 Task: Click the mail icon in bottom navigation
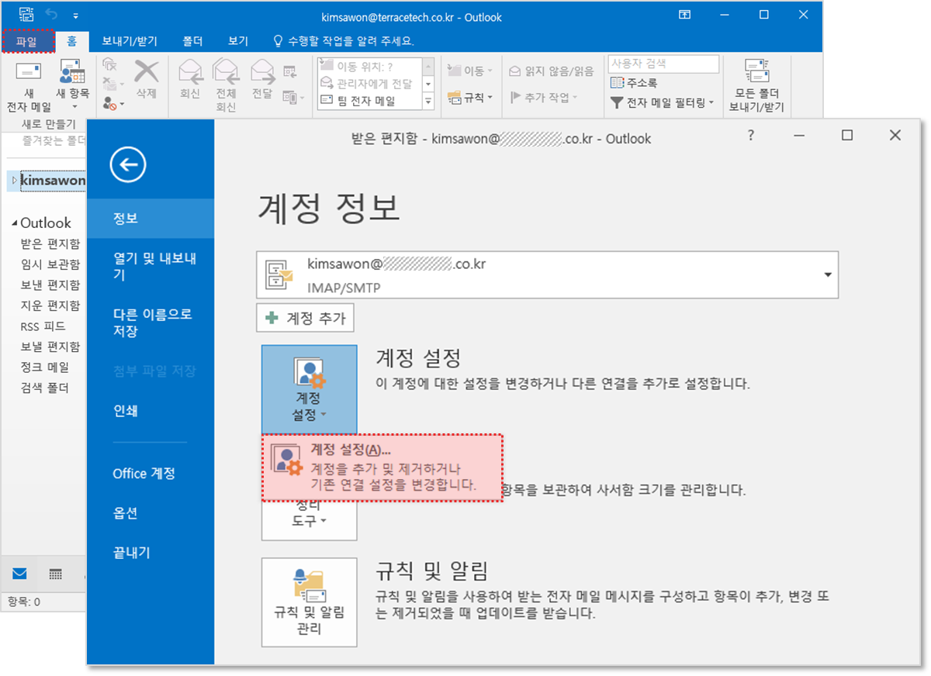click(x=19, y=574)
